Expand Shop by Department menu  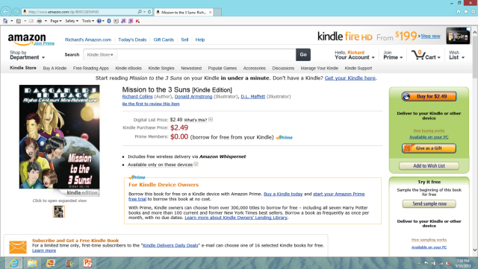pos(27,55)
